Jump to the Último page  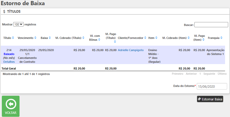click(222, 74)
